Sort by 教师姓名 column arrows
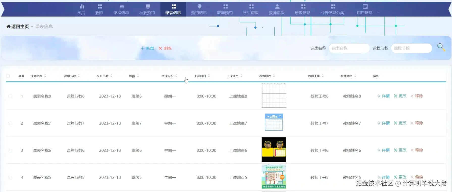This screenshot has width=452, height=192. (x=355, y=76)
